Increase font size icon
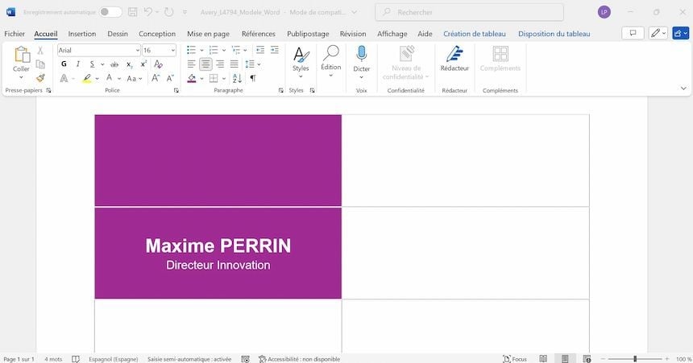Viewport: 693px width, 363px height. pyautogui.click(x=156, y=78)
